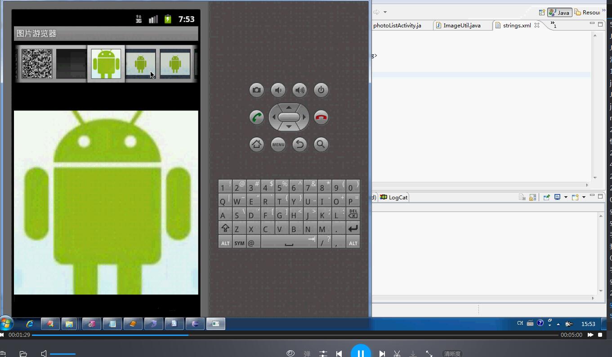This screenshot has width=612, height=357.
Task: Click the video progress bar
Action: [x=295, y=335]
